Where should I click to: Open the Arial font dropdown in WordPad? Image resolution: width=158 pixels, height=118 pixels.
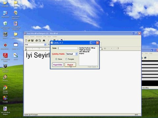point(45,45)
